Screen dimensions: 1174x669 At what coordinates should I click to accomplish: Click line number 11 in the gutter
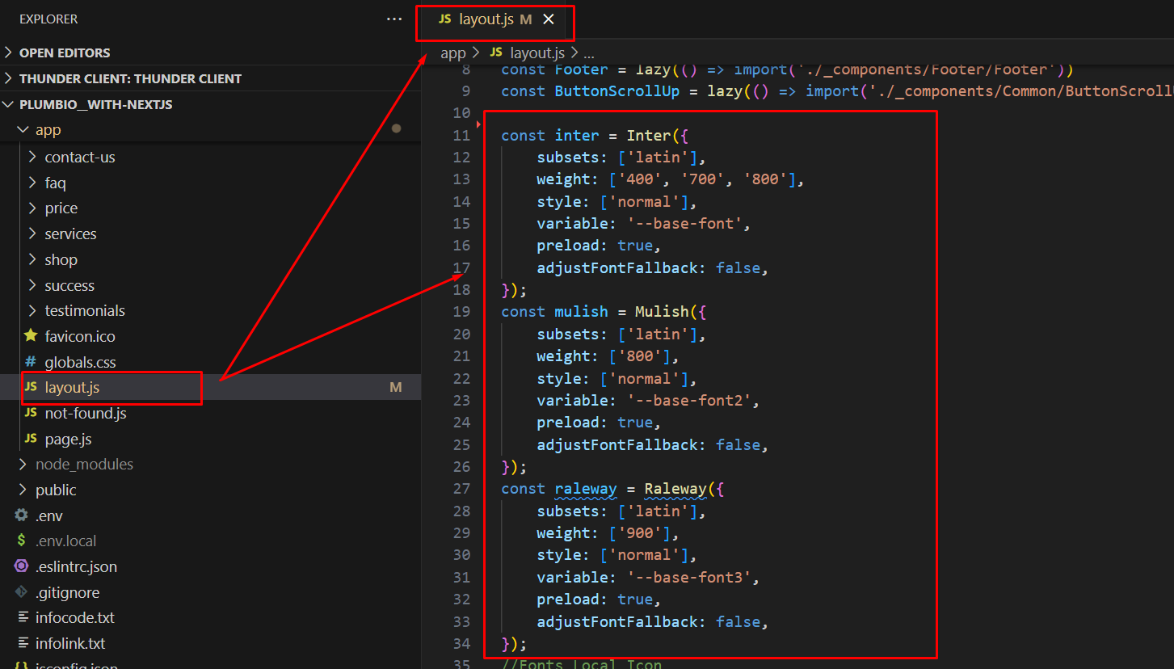point(461,135)
